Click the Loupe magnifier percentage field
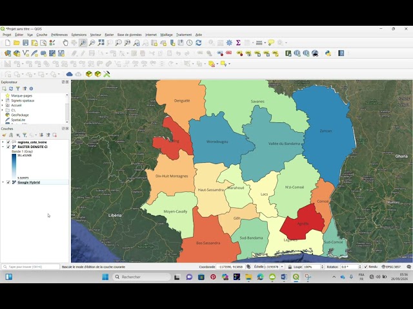Viewport: 413px width, 309px height. (313, 267)
